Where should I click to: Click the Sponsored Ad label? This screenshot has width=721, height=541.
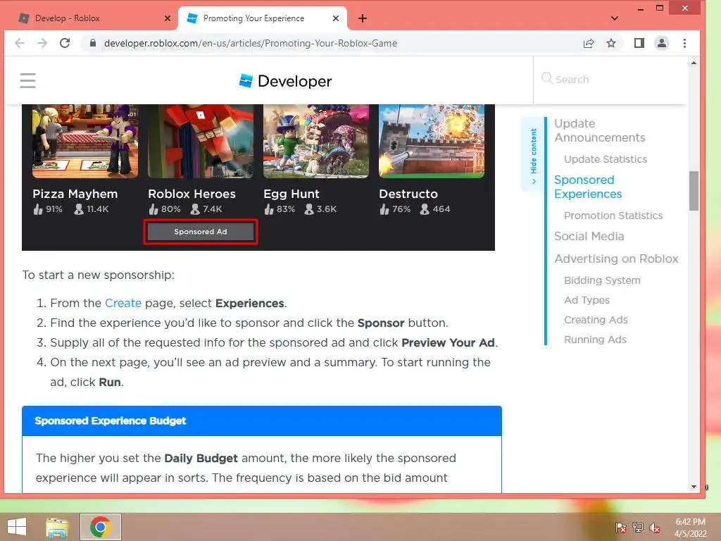coord(201,232)
